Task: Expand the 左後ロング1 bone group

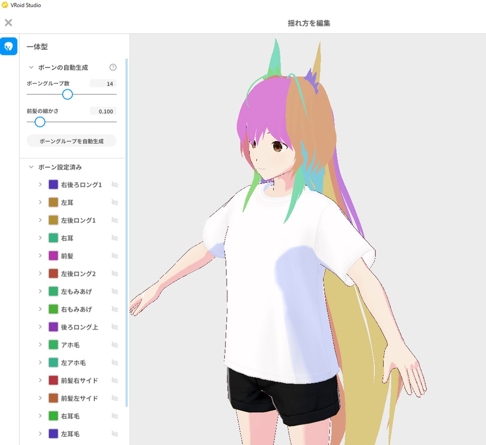Action: pos(40,220)
